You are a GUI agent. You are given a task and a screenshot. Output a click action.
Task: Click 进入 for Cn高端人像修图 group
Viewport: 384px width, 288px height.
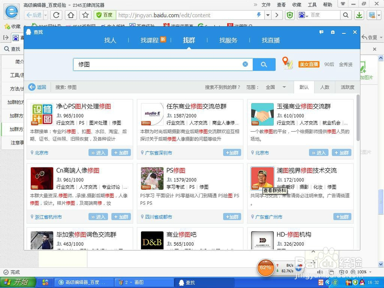[x=98, y=217]
